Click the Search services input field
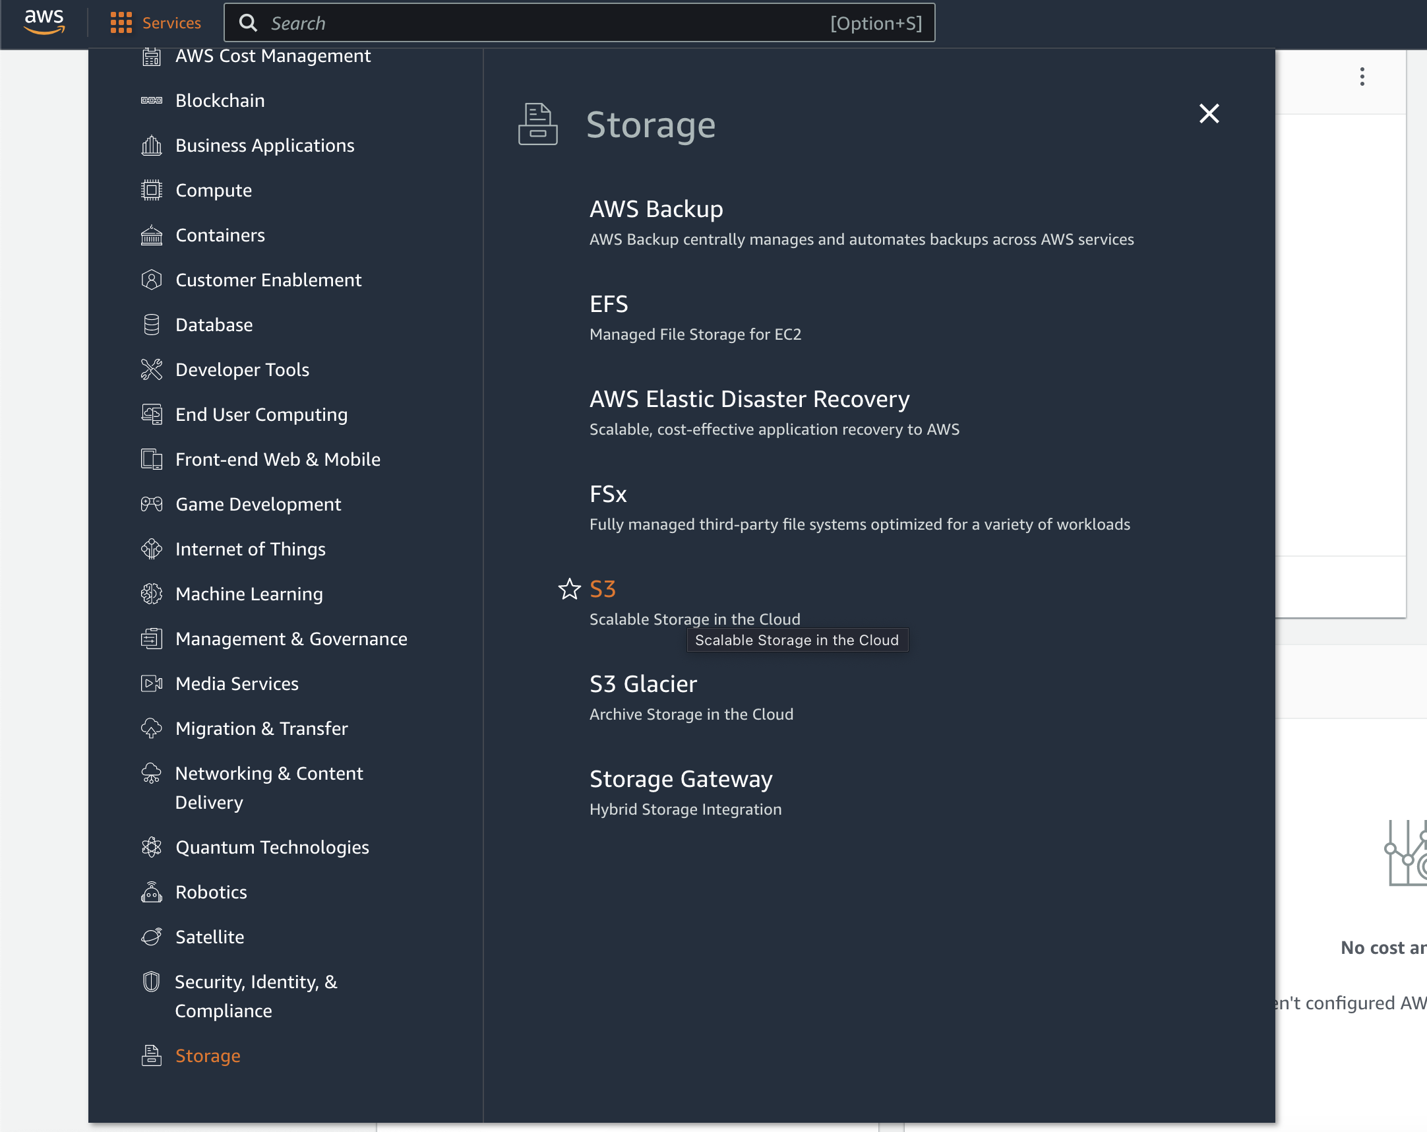Viewport: 1427px width, 1132px height. [x=591, y=22]
